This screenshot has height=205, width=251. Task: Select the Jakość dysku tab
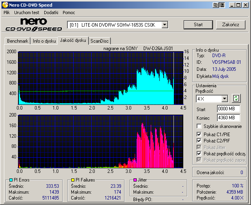(73, 40)
